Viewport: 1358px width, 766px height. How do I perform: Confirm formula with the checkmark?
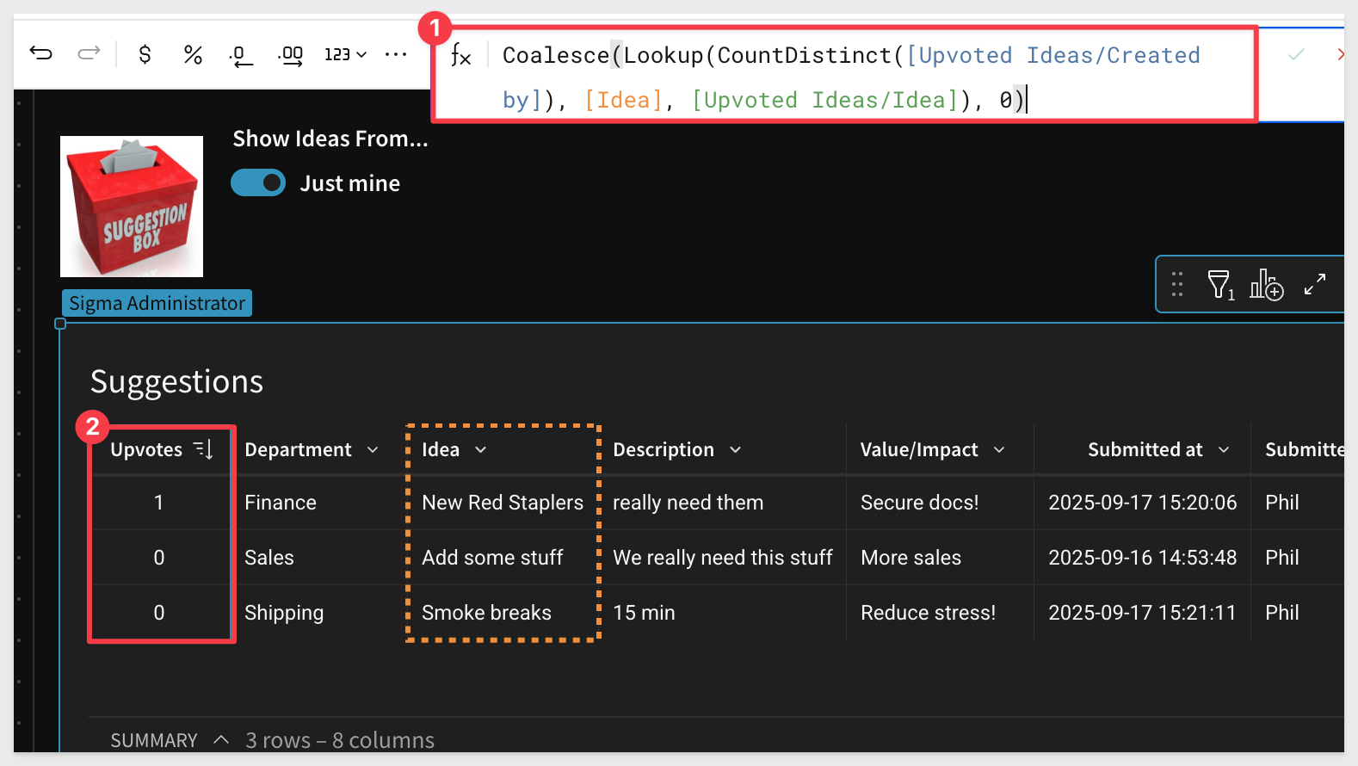click(1296, 55)
